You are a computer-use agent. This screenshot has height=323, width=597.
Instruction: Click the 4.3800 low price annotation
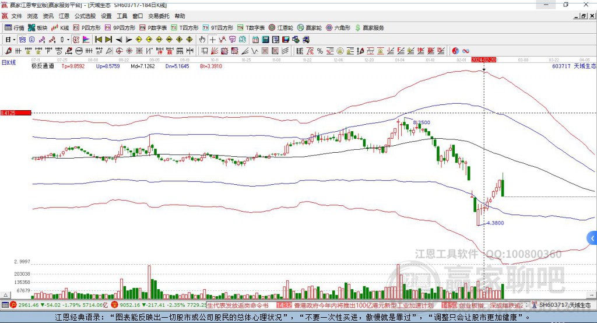tap(496, 223)
